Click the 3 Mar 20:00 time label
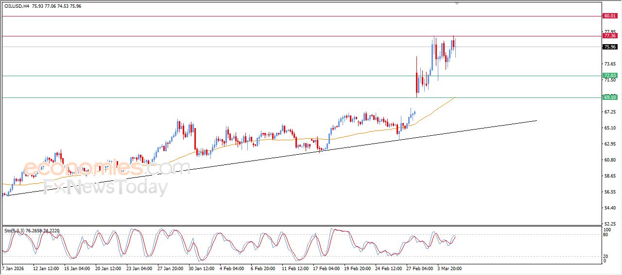Viewport: 622px width, 275px height. pos(449,268)
